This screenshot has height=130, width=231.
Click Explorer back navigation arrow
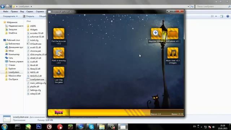[x=3, y=6]
